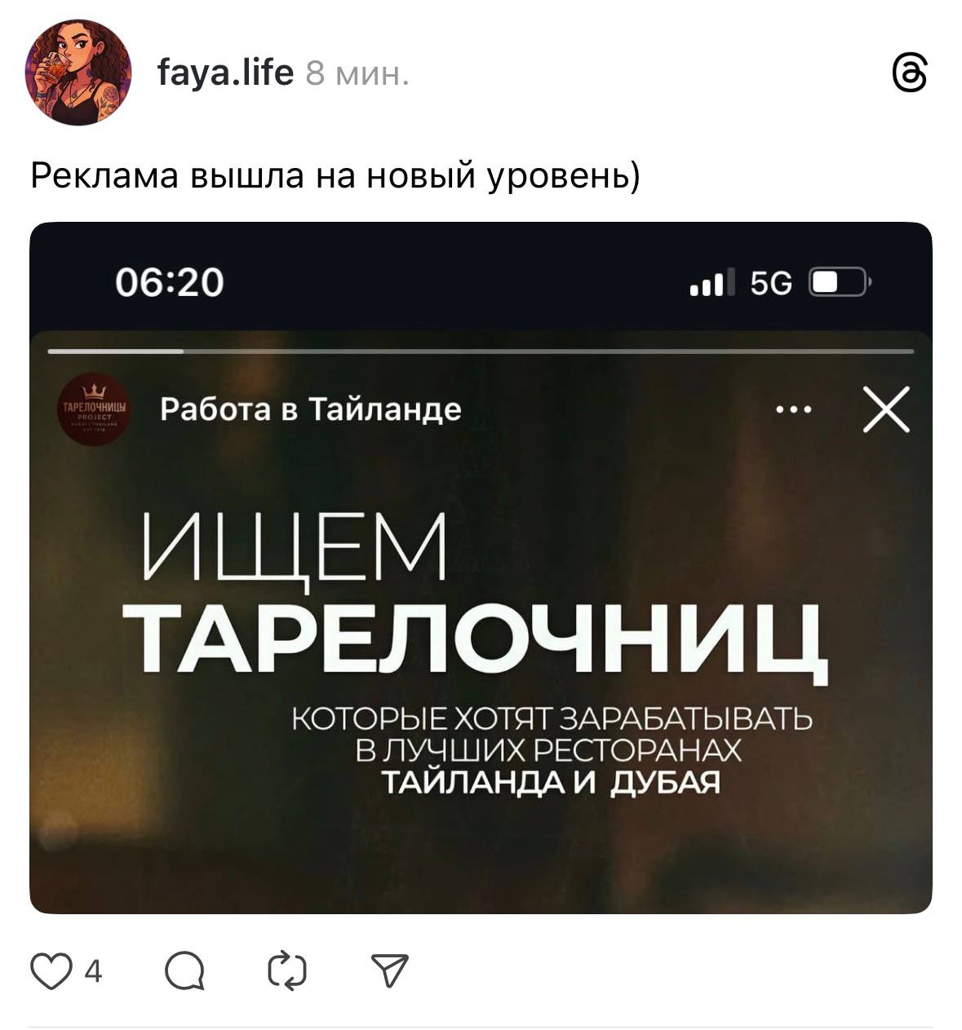Click the 06:20 clock in the screenshot
The height and width of the screenshot is (1030, 962).
[169, 282]
